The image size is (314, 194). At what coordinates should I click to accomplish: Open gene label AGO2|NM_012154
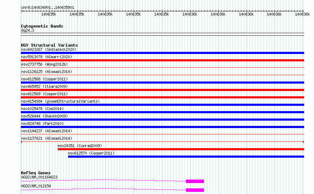(36, 186)
